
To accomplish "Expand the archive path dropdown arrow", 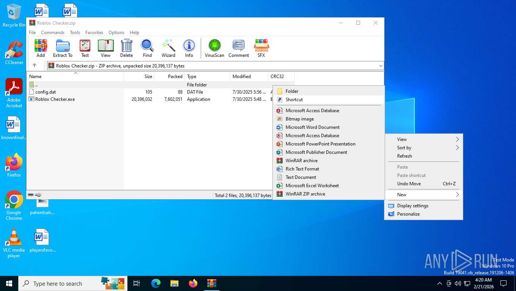I will click(x=381, y=66).
